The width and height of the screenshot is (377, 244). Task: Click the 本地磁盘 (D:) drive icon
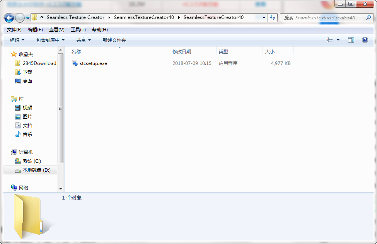click(17, 171)
